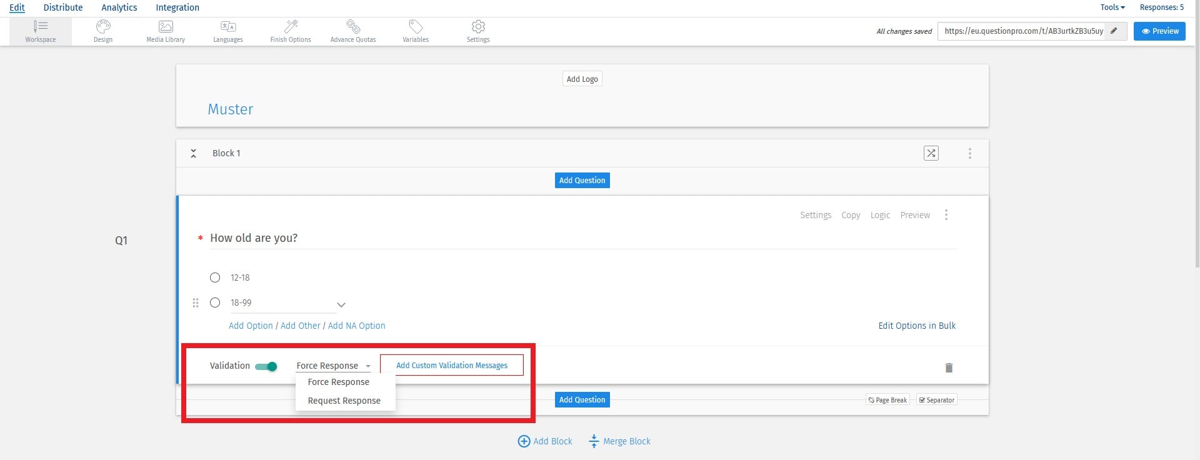Click the Edit Options in Bulk link
This screenshot has width=1200, height=460.
[x=916, y=326]
